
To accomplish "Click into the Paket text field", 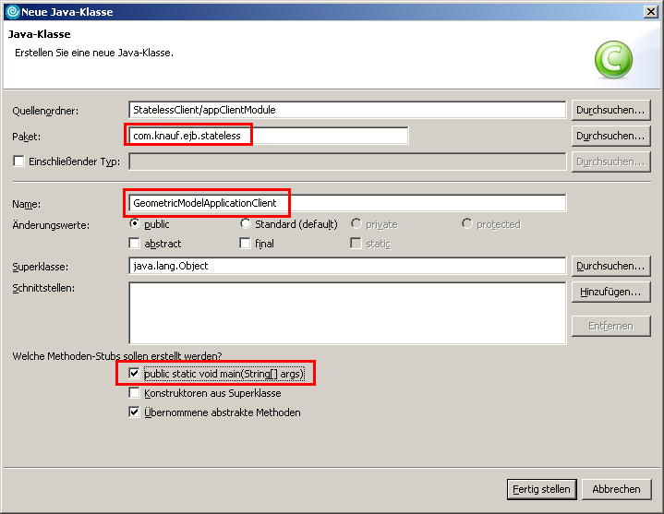I will coord(268,136).
